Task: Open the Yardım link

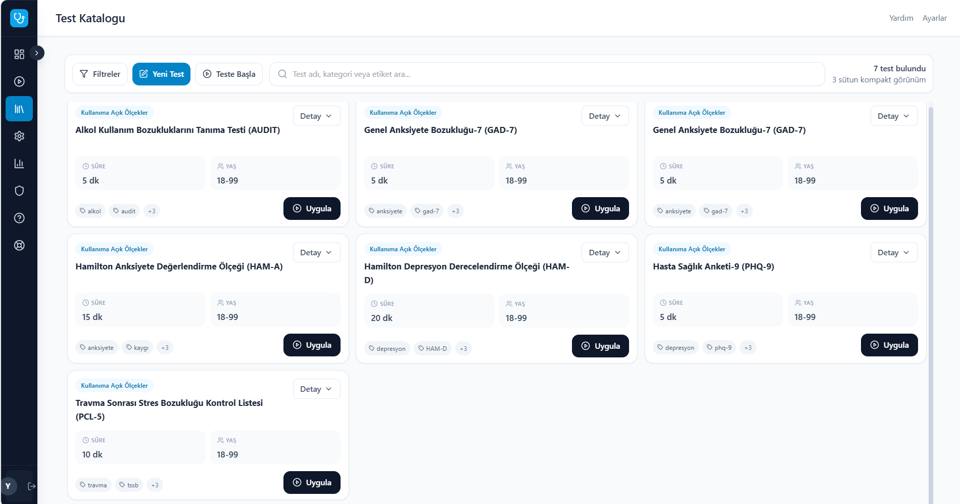Action: 901,18
